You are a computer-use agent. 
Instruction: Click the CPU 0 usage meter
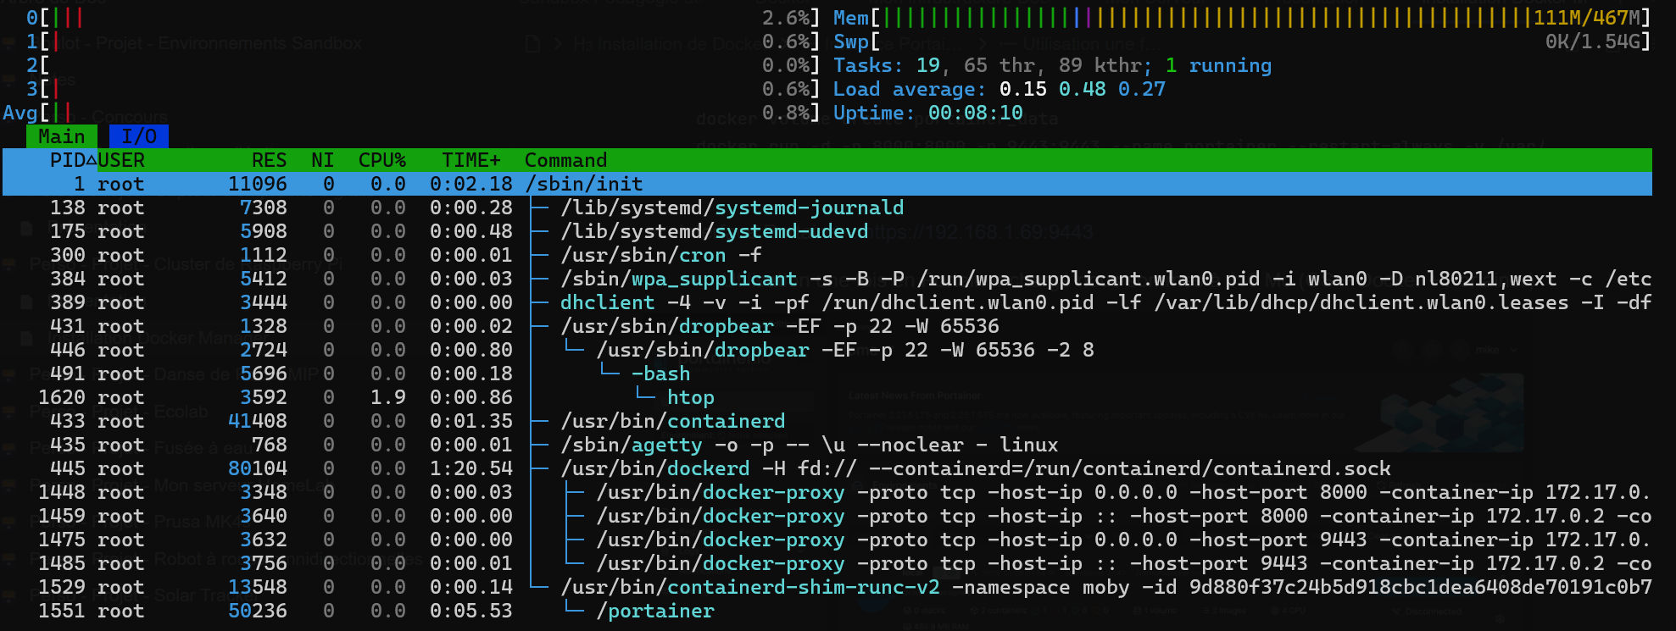pyautogui.click(x=423, y=18)
